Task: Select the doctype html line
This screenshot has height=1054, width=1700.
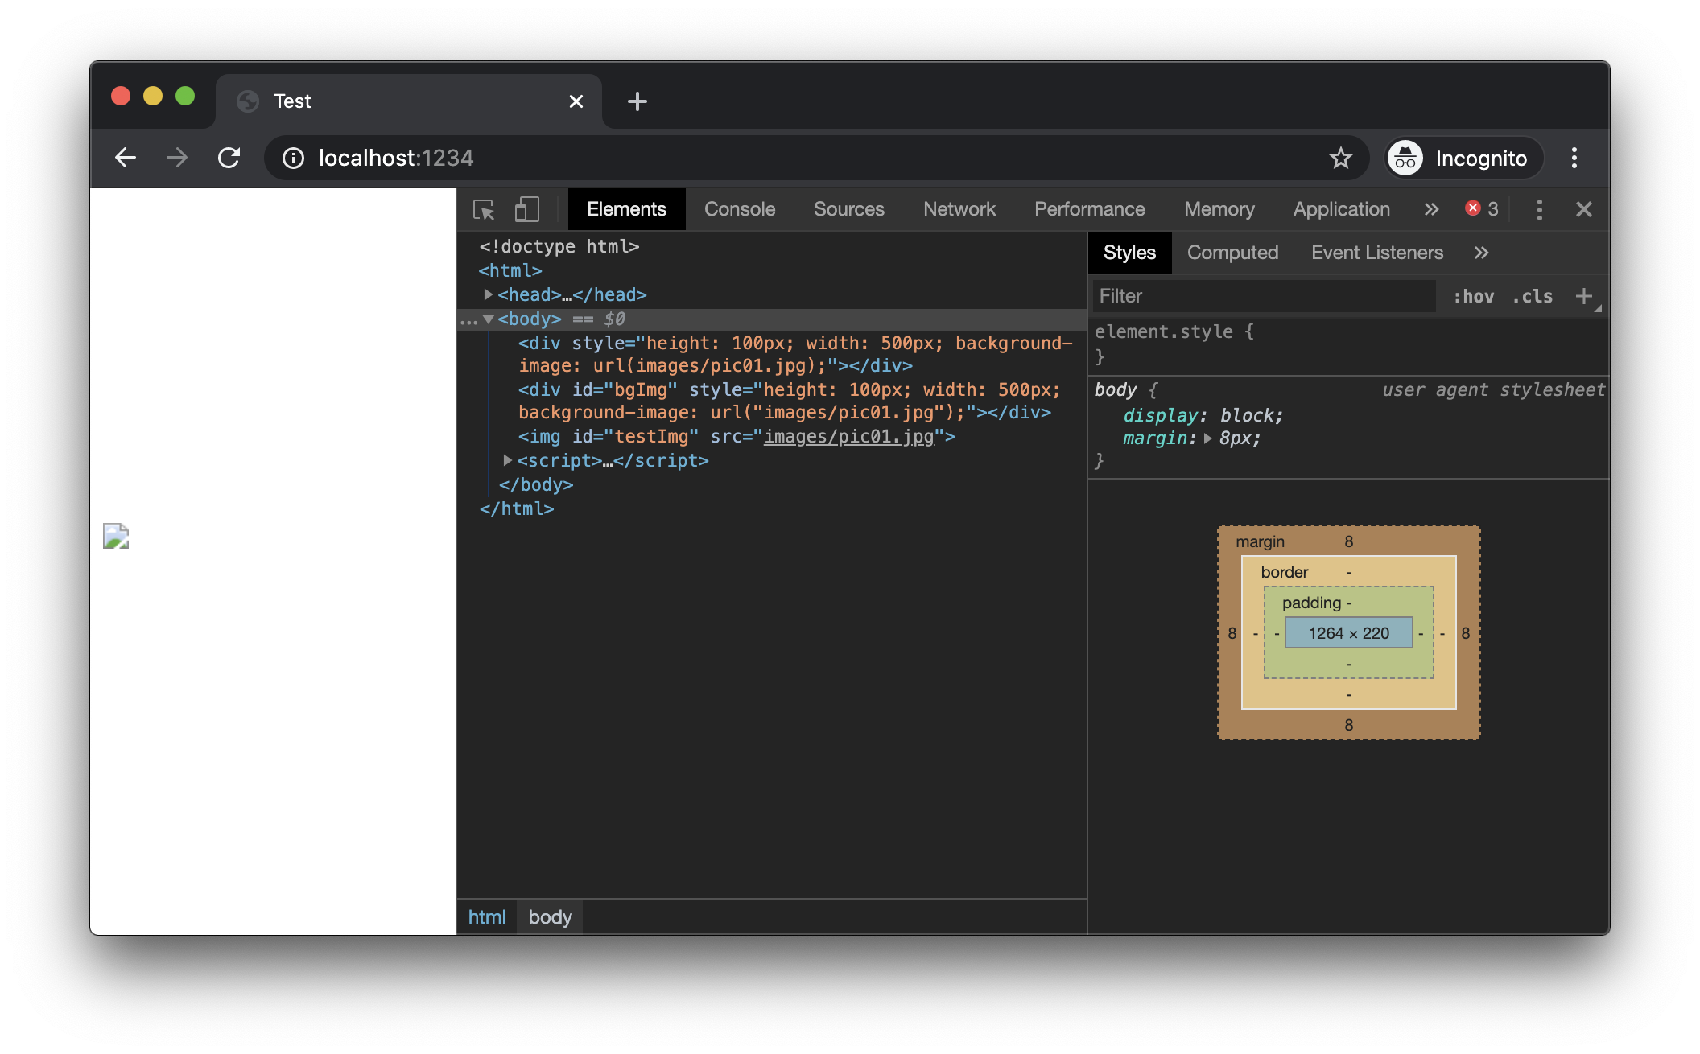Action: [559, 247]
